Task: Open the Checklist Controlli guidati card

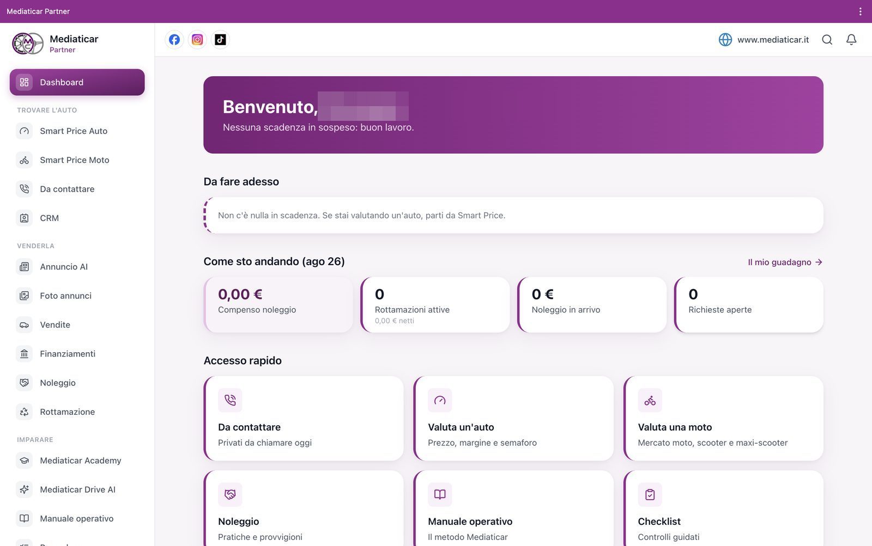Action: tap(723, 508)
